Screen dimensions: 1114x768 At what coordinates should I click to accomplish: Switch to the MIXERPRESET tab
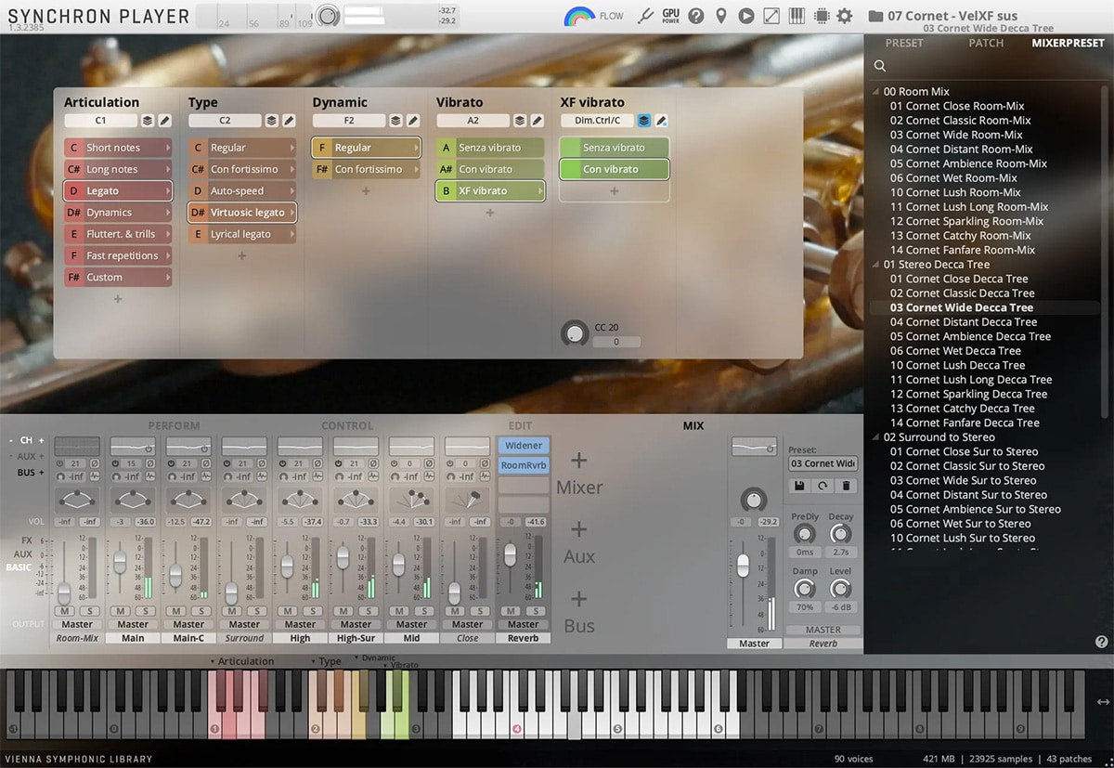[x=1069, y=44]
